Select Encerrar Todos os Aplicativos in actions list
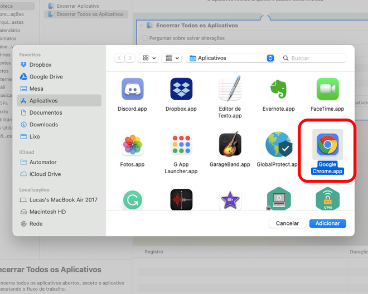Viewport: 368px width, 294px height. (x=86, y=14)
